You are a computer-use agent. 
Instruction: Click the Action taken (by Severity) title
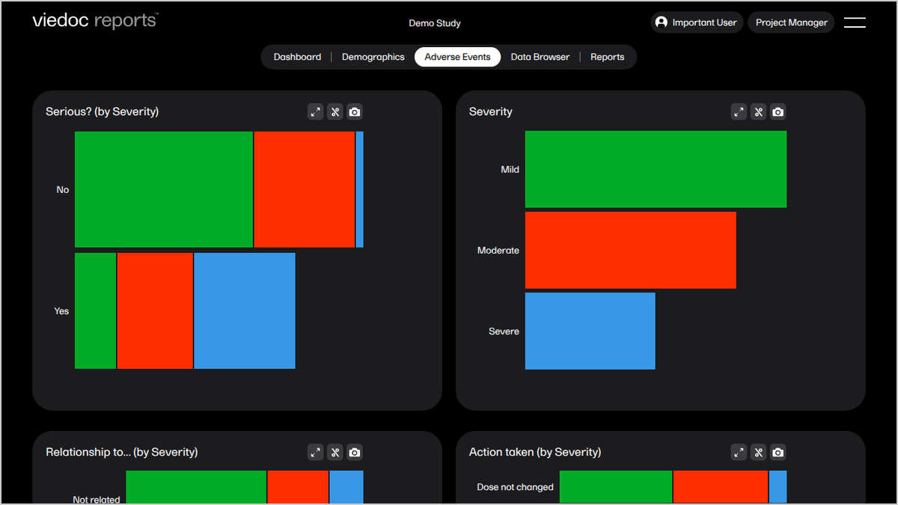tap(535, 452)
